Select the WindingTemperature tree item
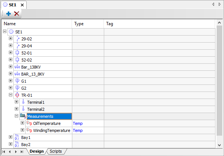Screen dimensions: 224x156 (51, 130)
